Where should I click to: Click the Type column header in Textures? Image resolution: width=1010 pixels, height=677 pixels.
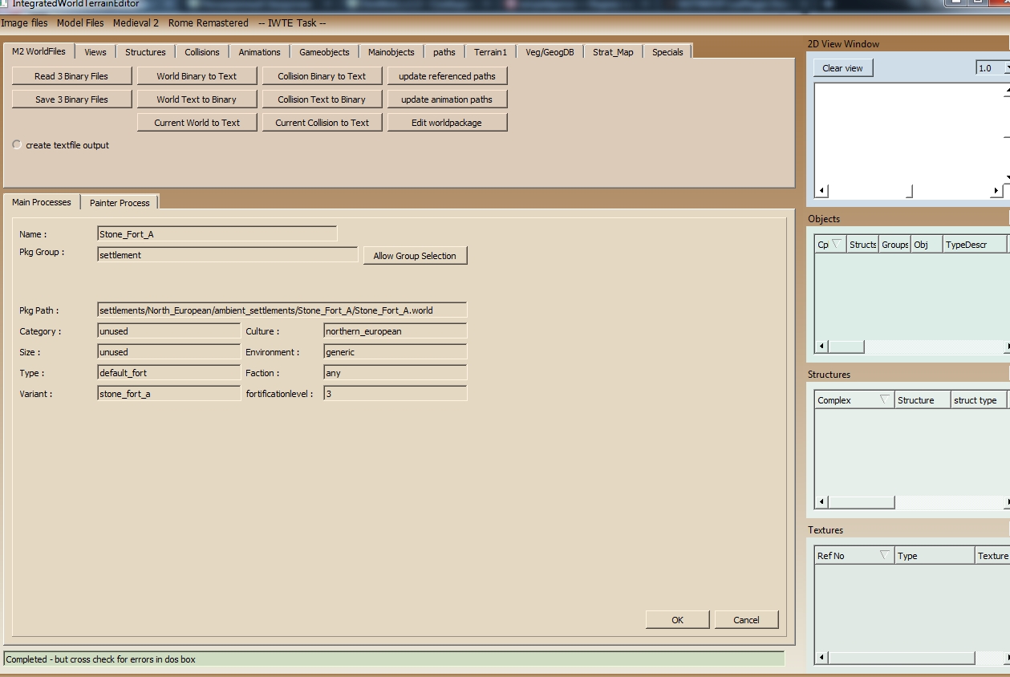coord(934,556)
